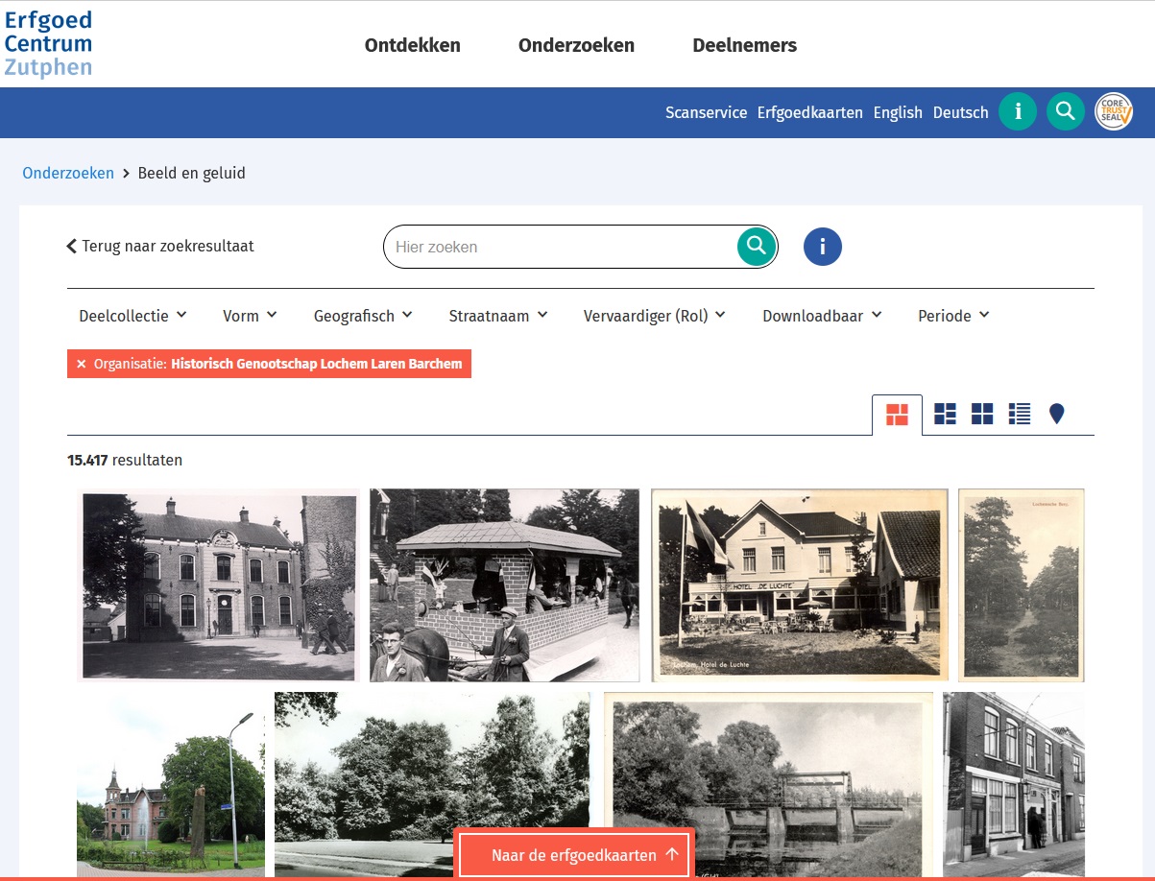Switch to the four-square grid view
This screenshot has width=1155, height=881.
pos(981,414)
